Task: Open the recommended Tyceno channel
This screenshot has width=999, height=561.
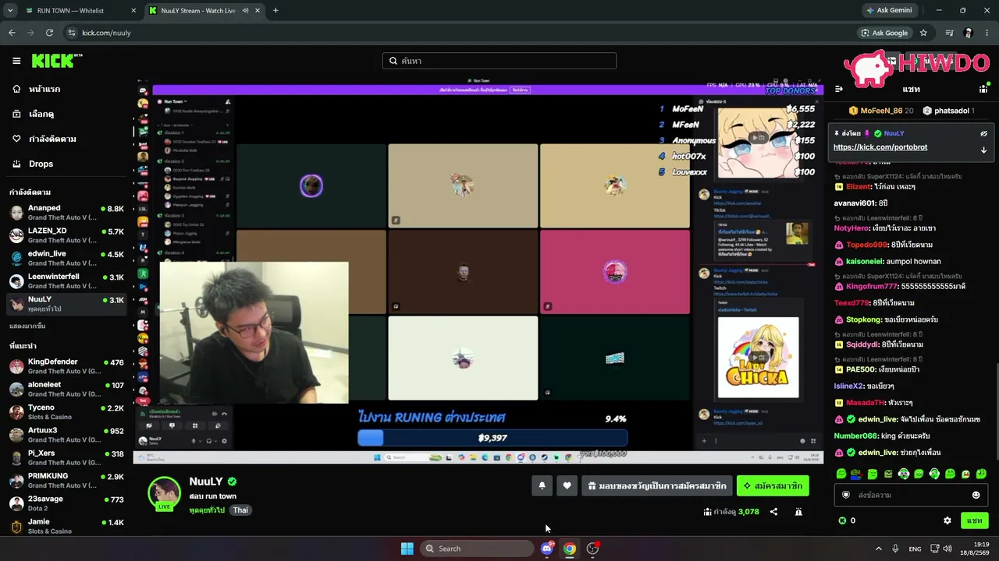Action: coord(66,411)
